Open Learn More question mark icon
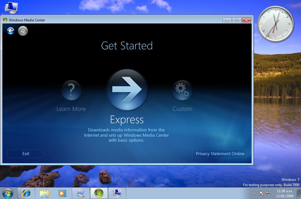301x199 pixels. click(71, 90)
